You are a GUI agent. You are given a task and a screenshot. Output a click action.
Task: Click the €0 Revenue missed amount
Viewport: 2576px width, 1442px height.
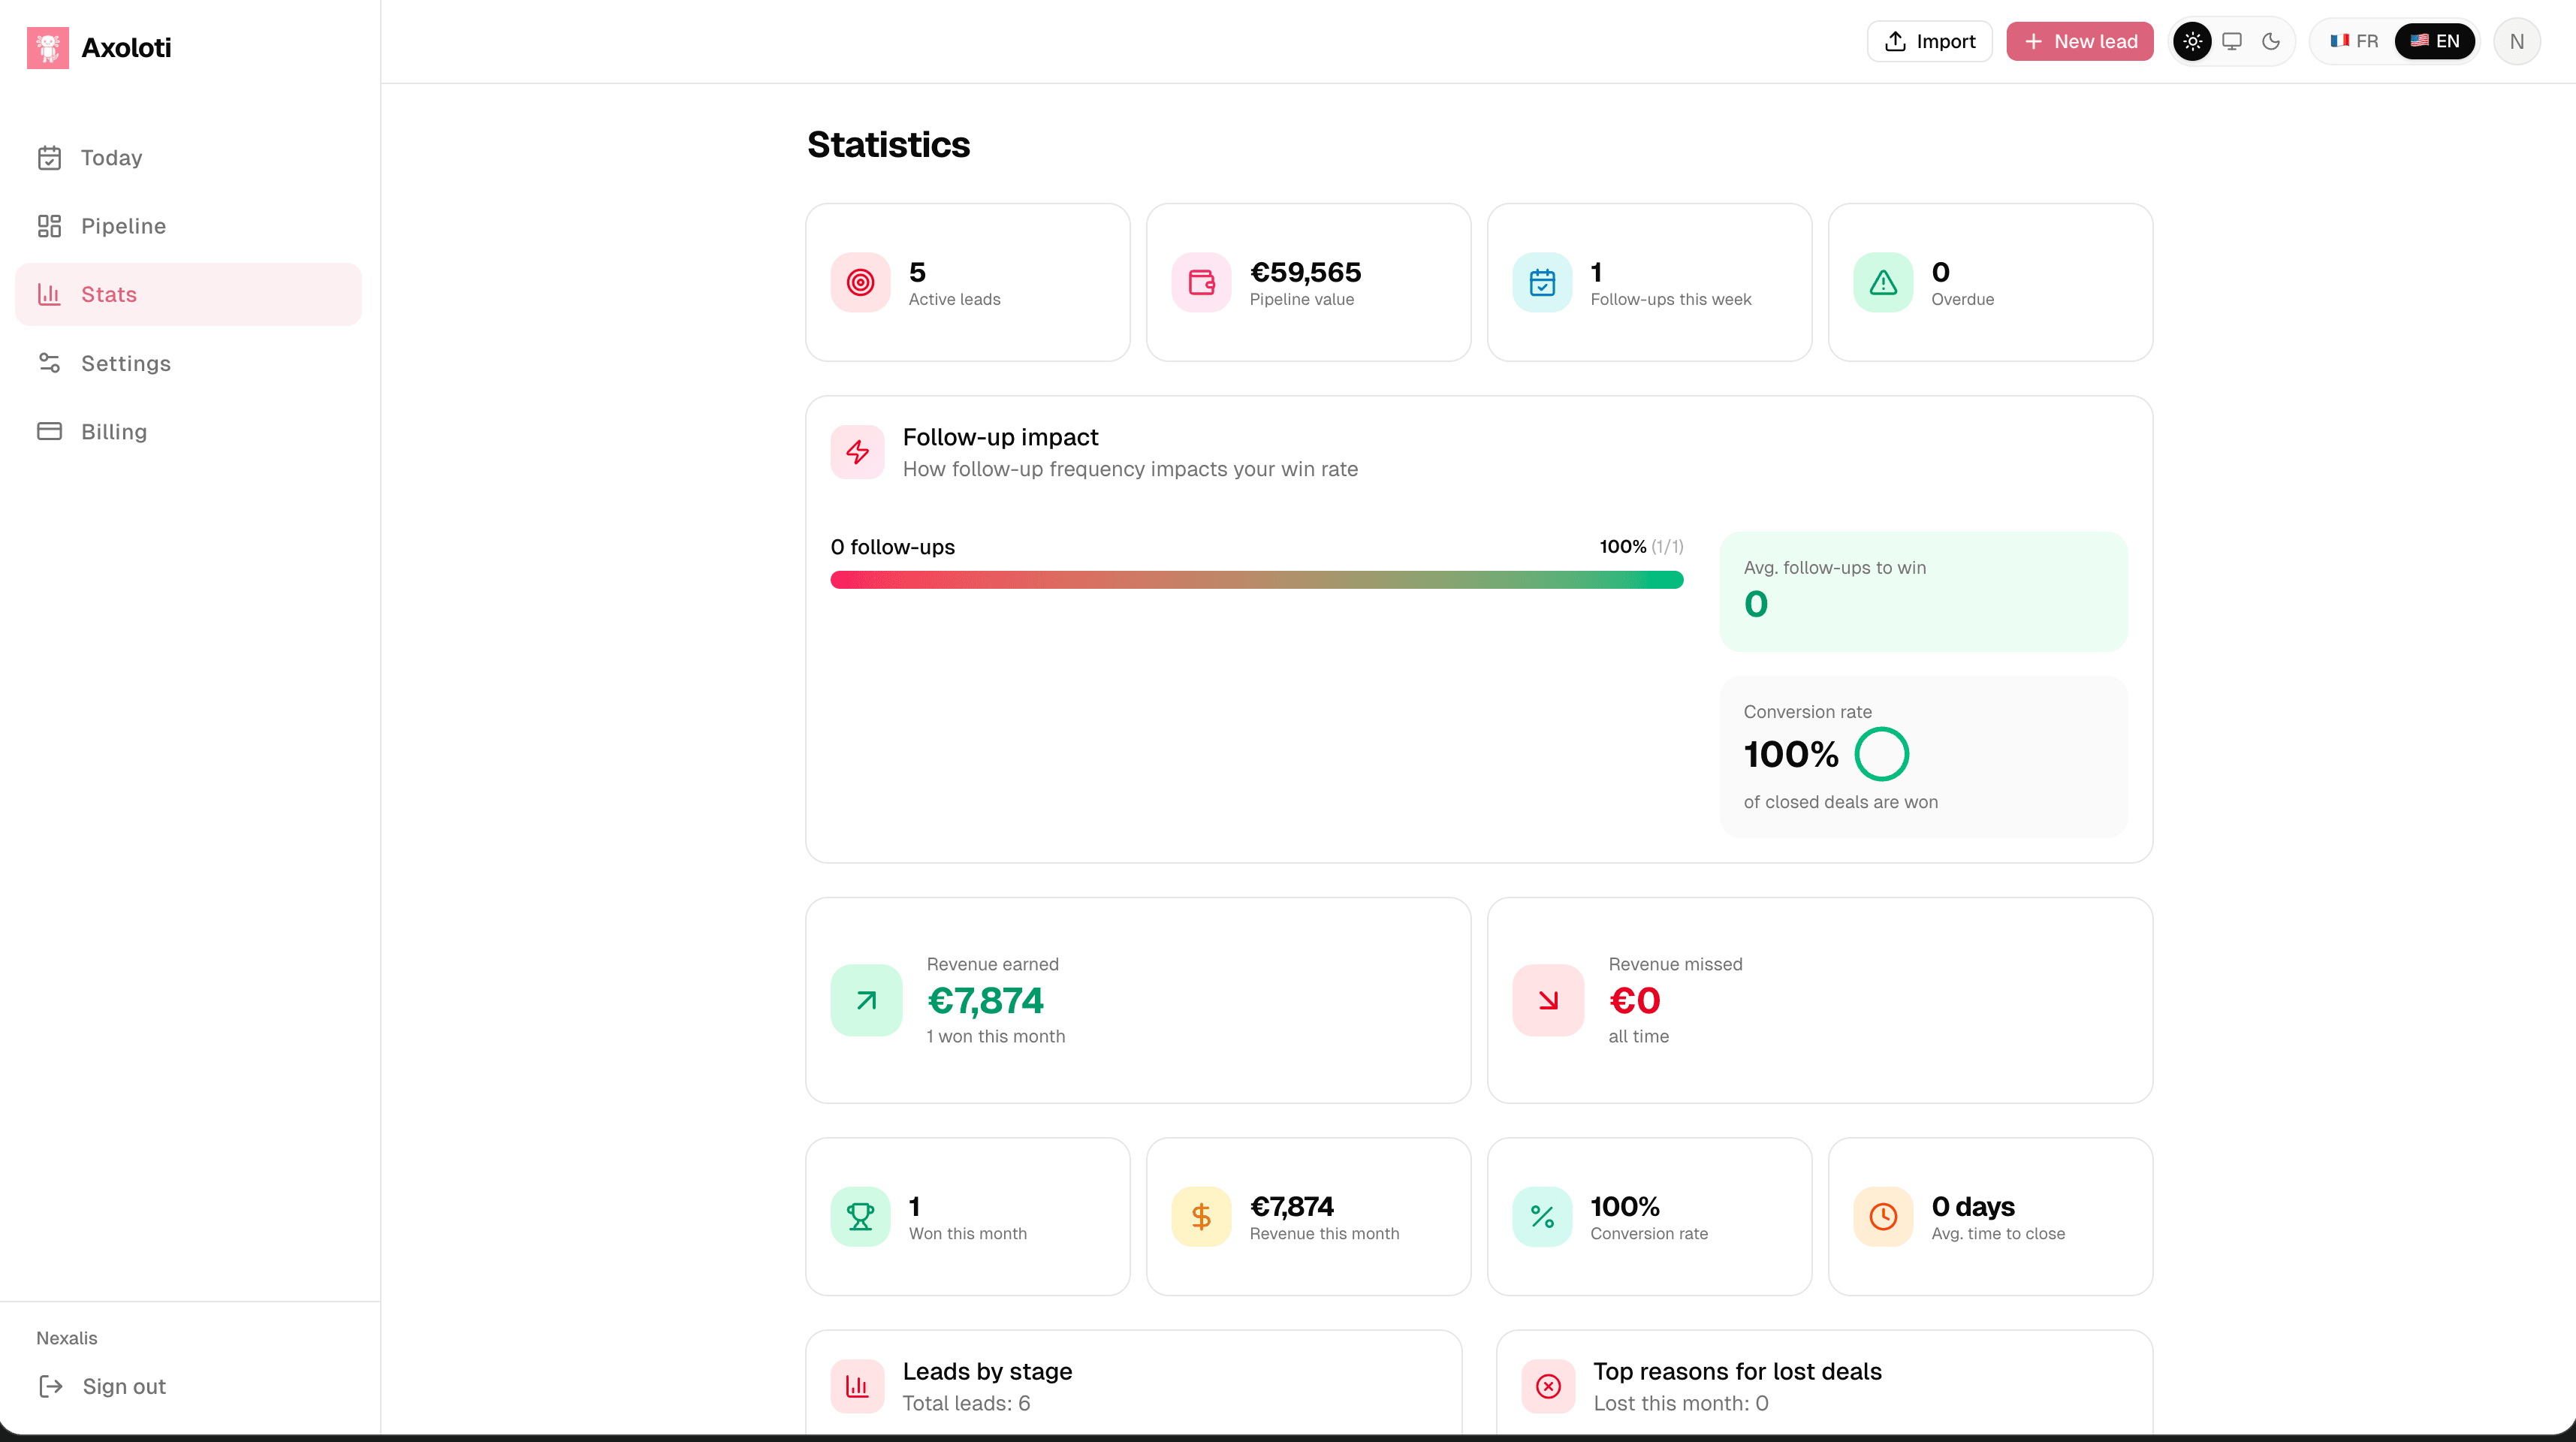tap(1634, 1000)
